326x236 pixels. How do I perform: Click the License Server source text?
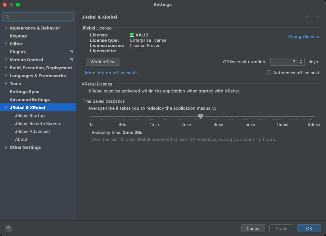(x=145, y=46)
